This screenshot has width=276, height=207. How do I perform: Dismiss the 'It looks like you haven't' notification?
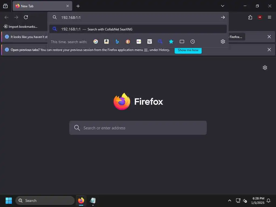(x=269, y=37)
